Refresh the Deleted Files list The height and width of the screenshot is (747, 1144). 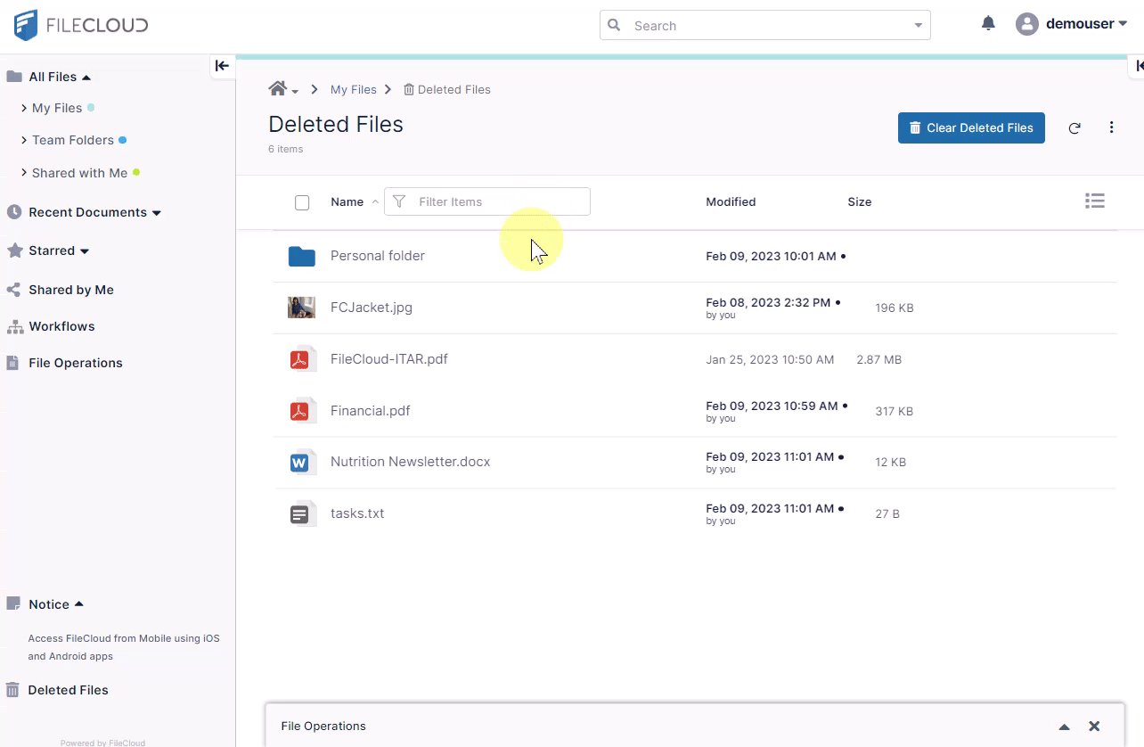pos(1075,128)
